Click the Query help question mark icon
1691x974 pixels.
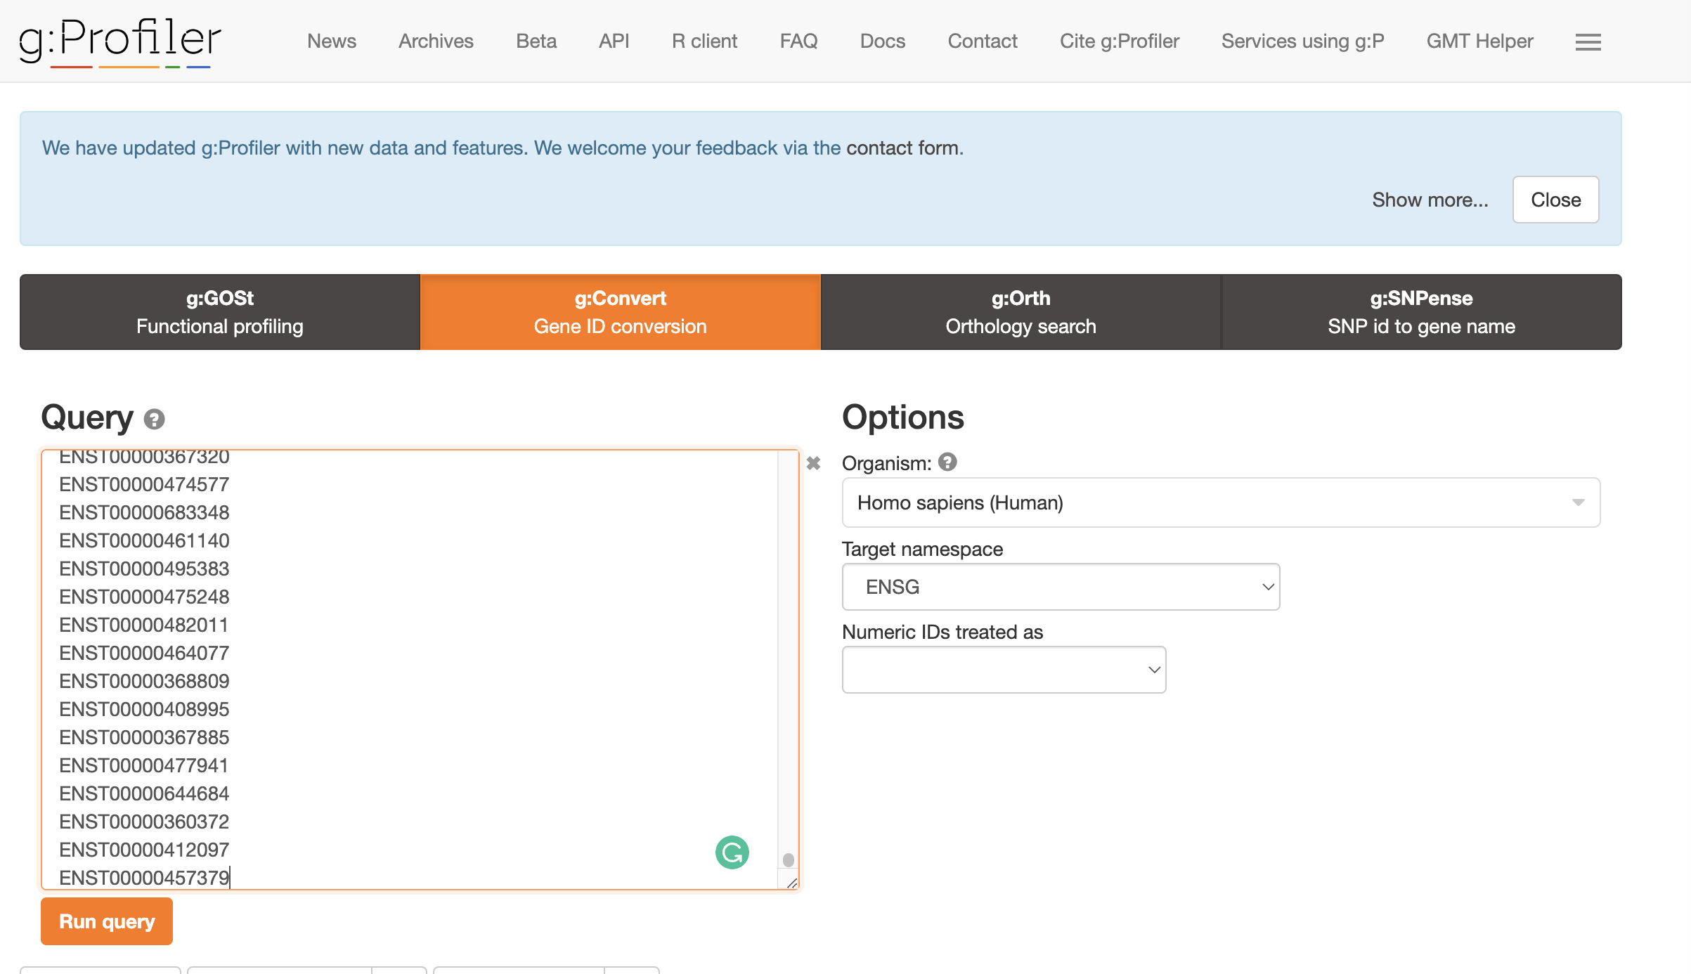154,420
